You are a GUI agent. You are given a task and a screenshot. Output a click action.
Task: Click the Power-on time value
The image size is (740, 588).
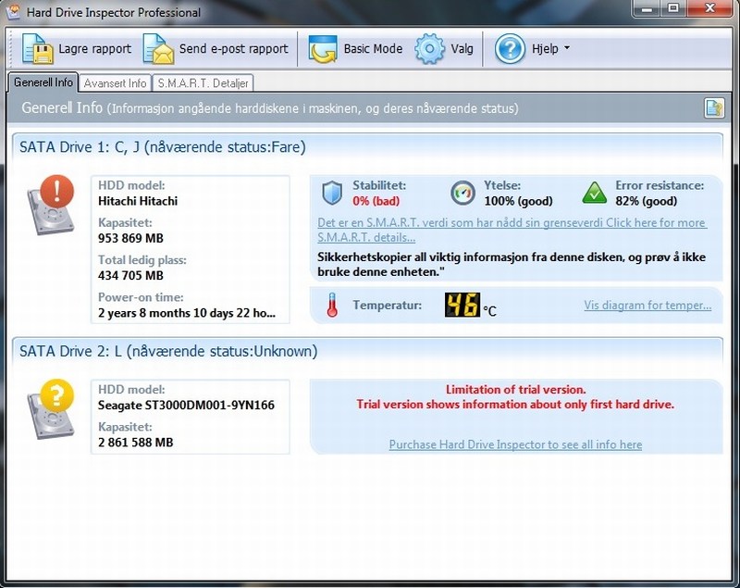[187, 313]
